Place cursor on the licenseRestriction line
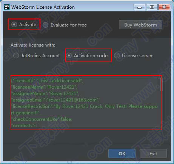The height and width of the screenshot is (164, 174). point(85,106)
